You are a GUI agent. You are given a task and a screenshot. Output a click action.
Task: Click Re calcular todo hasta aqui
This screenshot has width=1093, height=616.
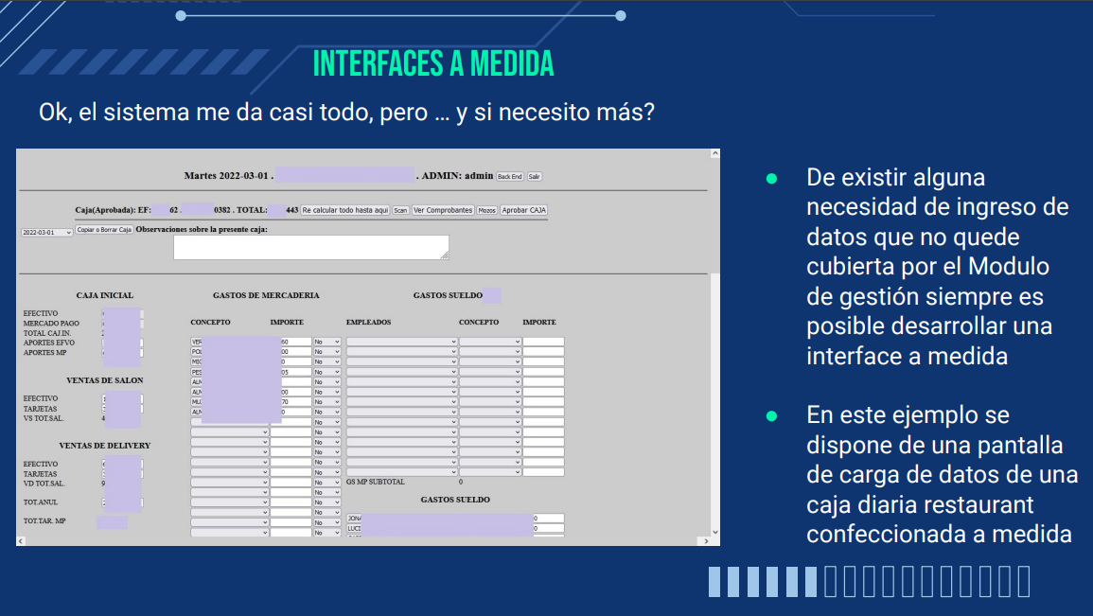pyautogui.click(x=345, y=210)
